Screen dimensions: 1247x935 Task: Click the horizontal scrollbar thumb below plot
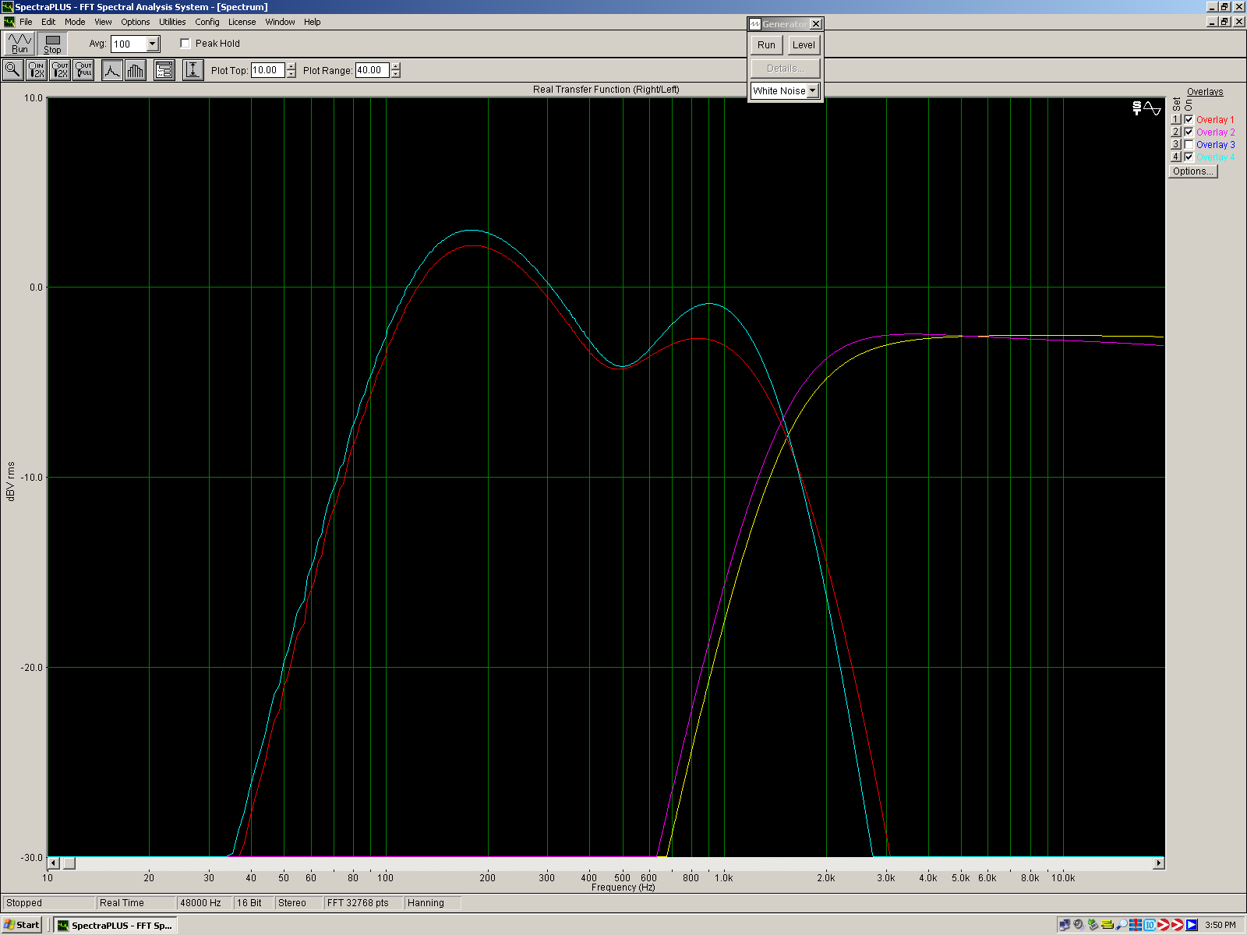coord(69,863)
